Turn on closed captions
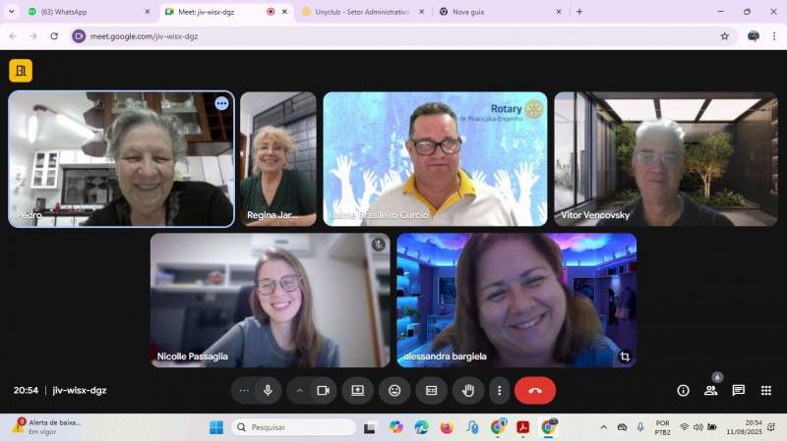Image resolution: width=787 pixels, height=441 pixels. (431, 390)
